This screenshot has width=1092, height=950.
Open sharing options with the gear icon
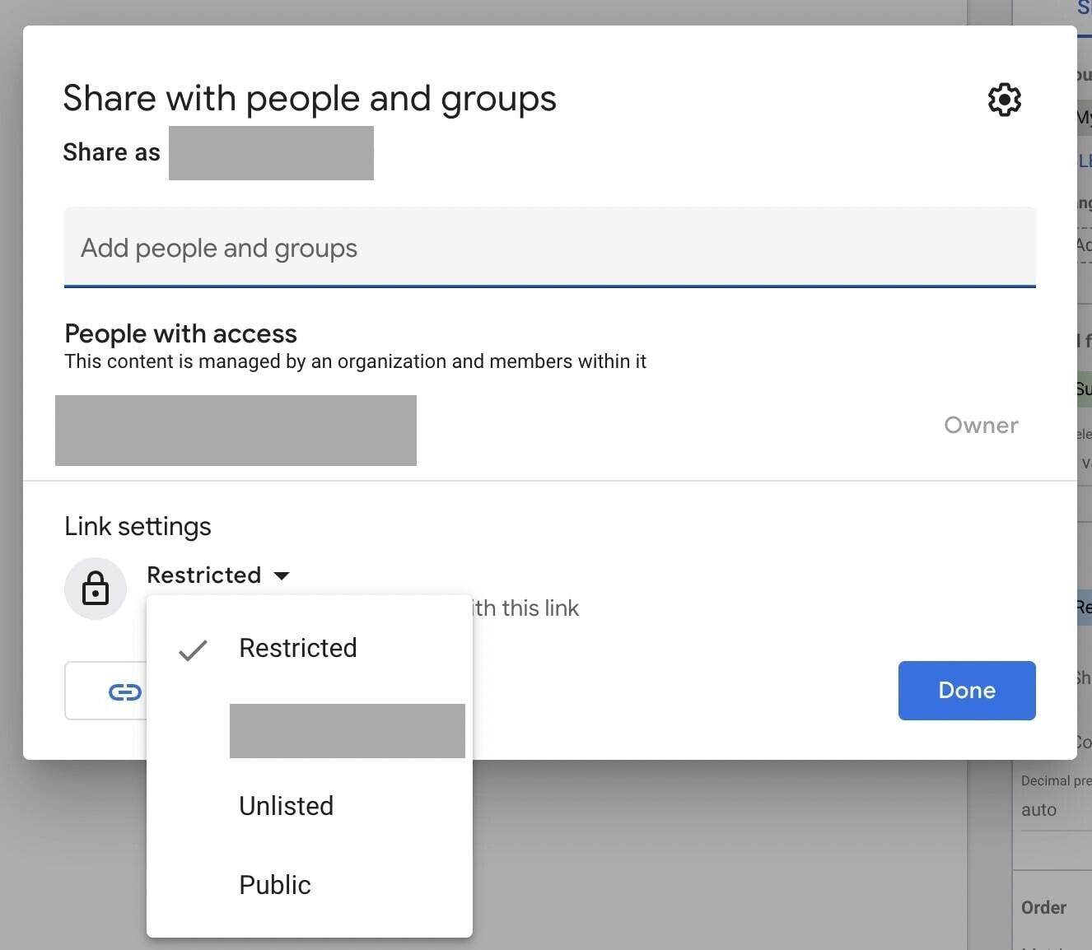pyautogui.click(x=1004, y=100)
